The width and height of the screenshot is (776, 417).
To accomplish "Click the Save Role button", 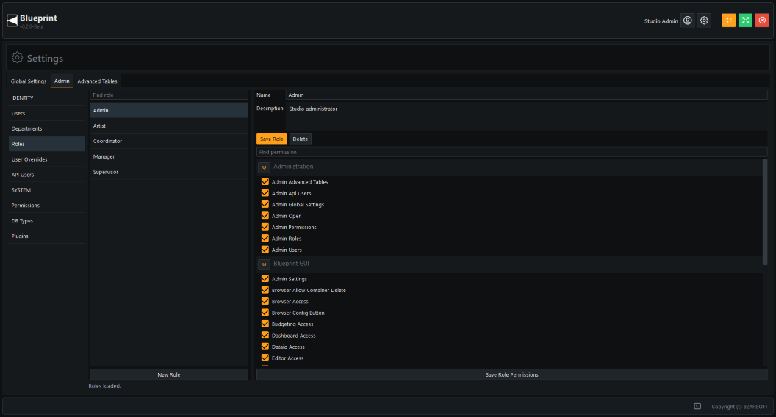I will coord(272,139).
